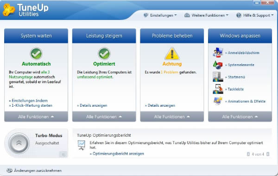Click the Weitere Funktionen toolbox icon
Viewport: 278px width, 176px height.
coord(187,15)
